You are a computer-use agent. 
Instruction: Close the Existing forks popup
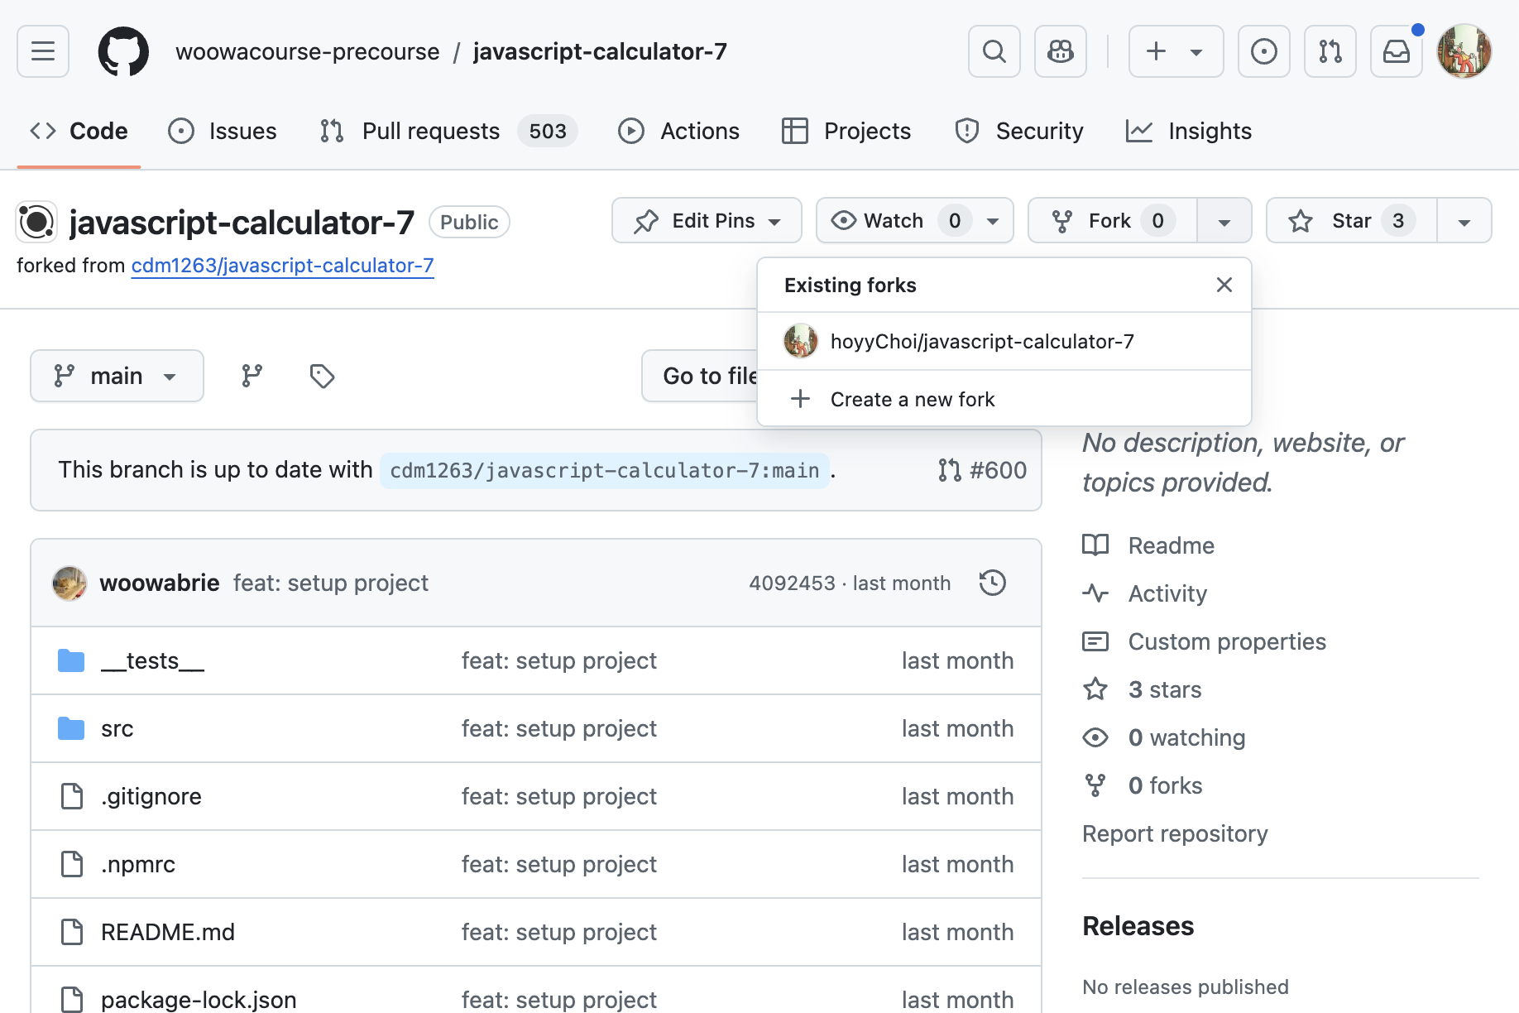click(1224, 285)
